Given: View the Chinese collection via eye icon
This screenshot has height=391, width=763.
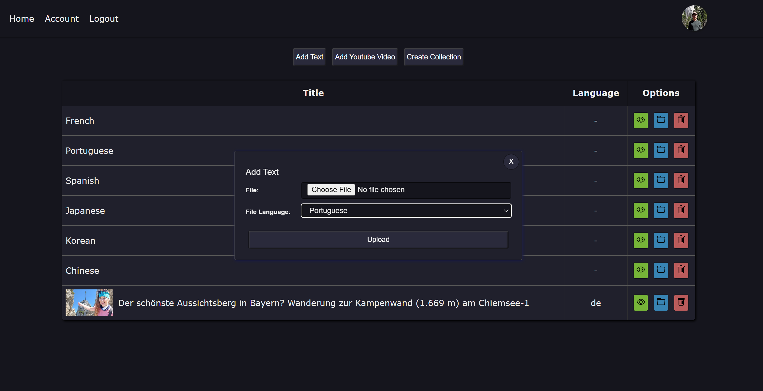Looking at the screenshot, I should [x=641, y=270].
